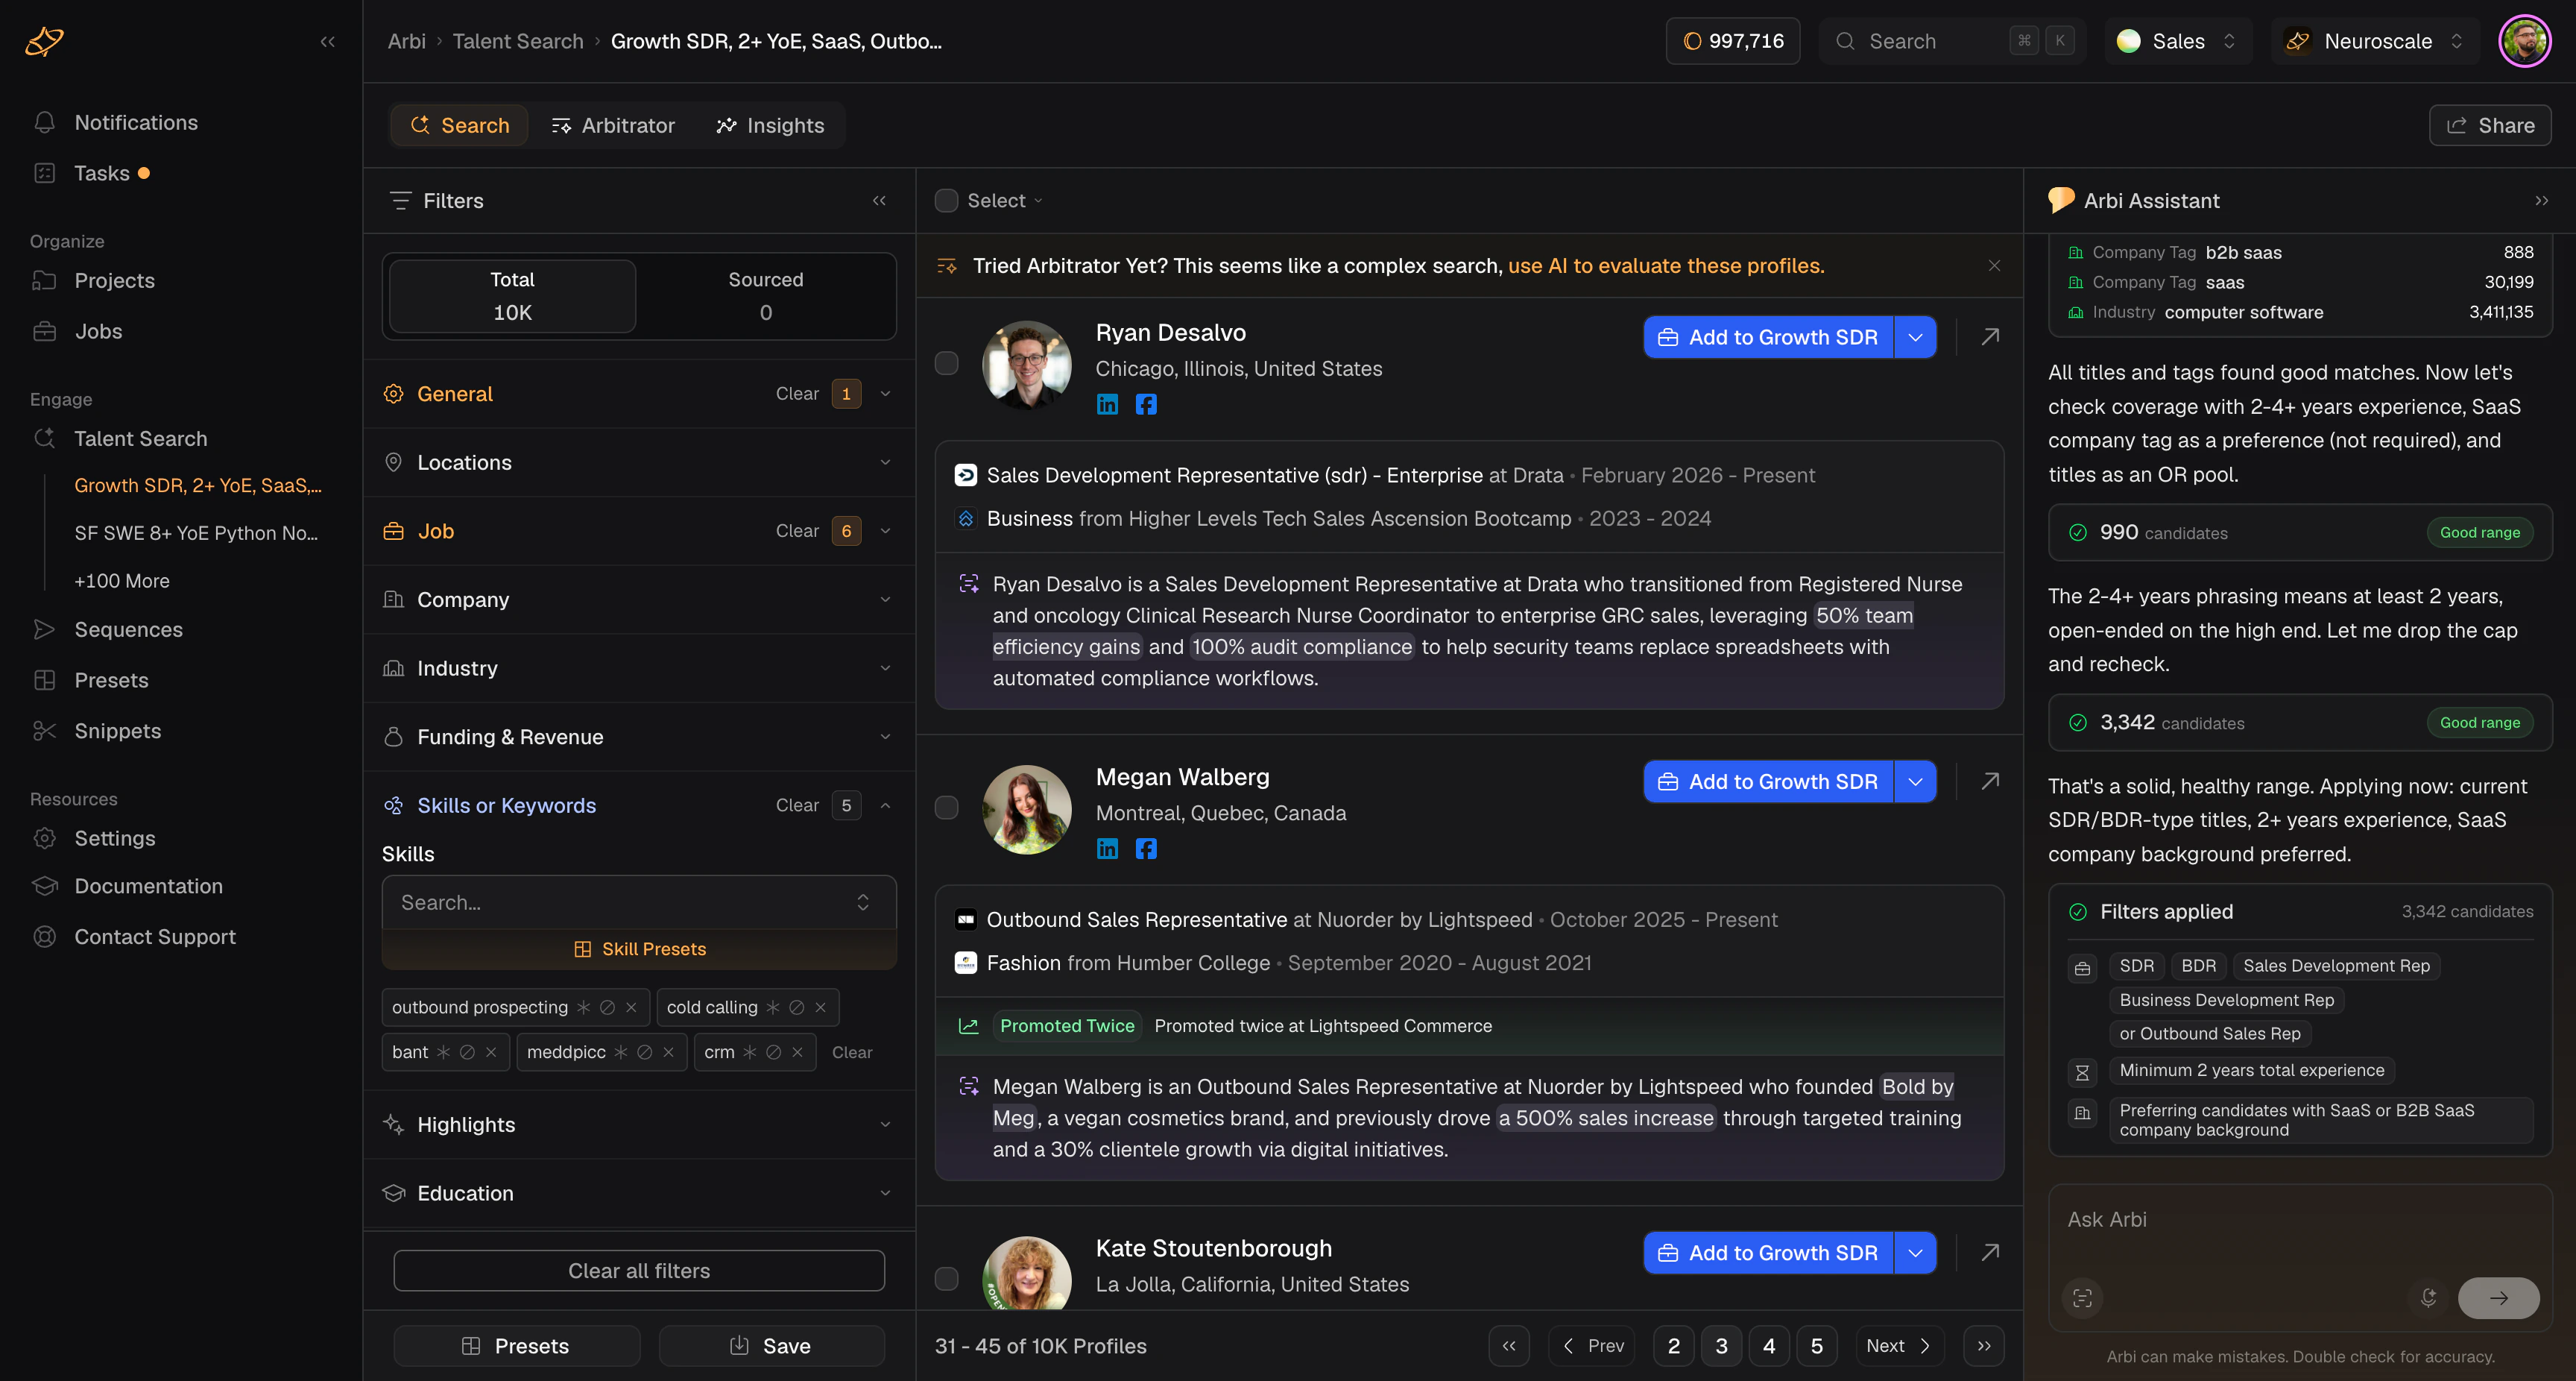This screenshot has height=1381, width=2576.
Task: Open the Sales team switcher dropdown
Action: coord(2178,41)
